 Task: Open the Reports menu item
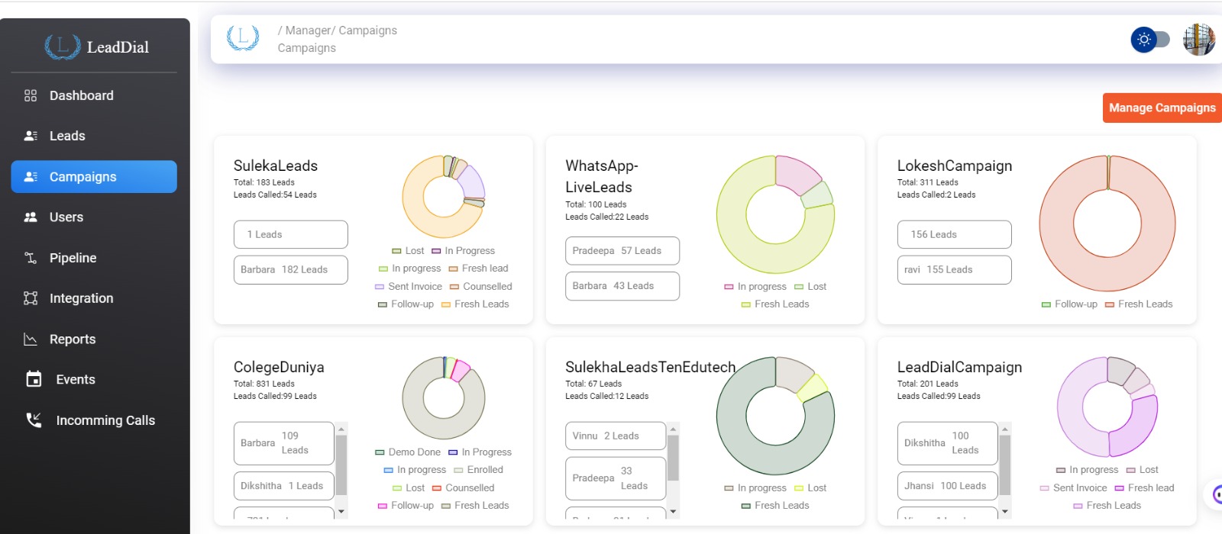click(x=94, y=339)
